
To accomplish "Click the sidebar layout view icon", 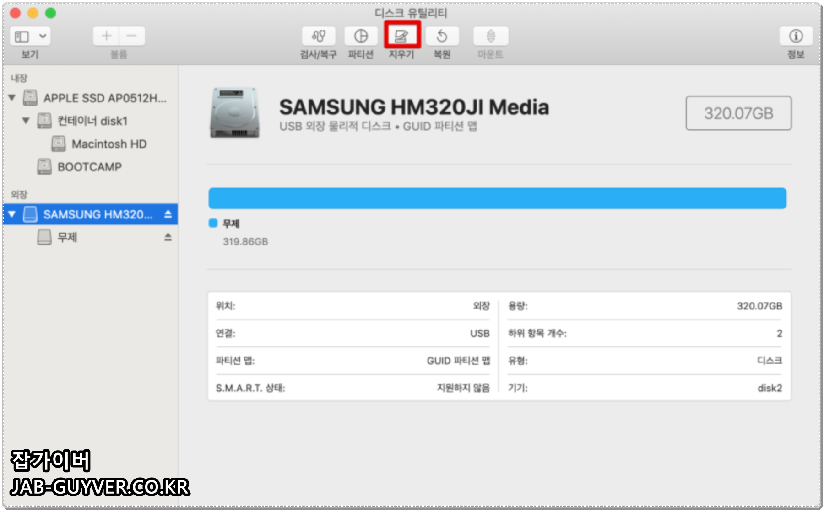I will [22, 36].
